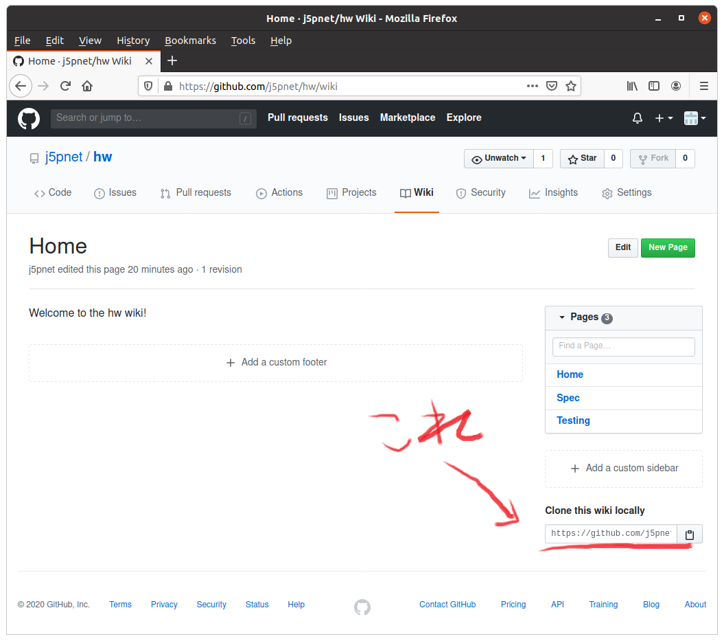The height and width of the screenshot is (641, 724).
Task: Open Marketplace in header
Action: coord(408,118)
